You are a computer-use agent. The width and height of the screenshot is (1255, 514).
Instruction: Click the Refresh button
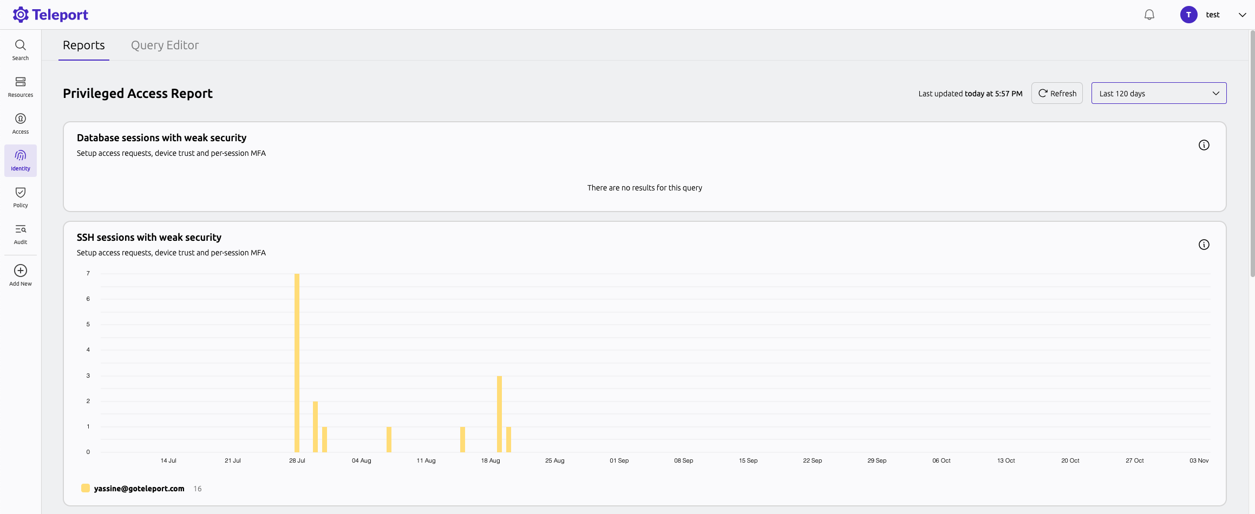[x=1056, y=93]
